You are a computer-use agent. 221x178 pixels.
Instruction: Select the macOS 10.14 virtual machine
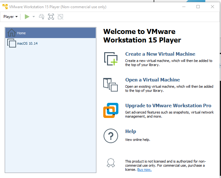50,43
